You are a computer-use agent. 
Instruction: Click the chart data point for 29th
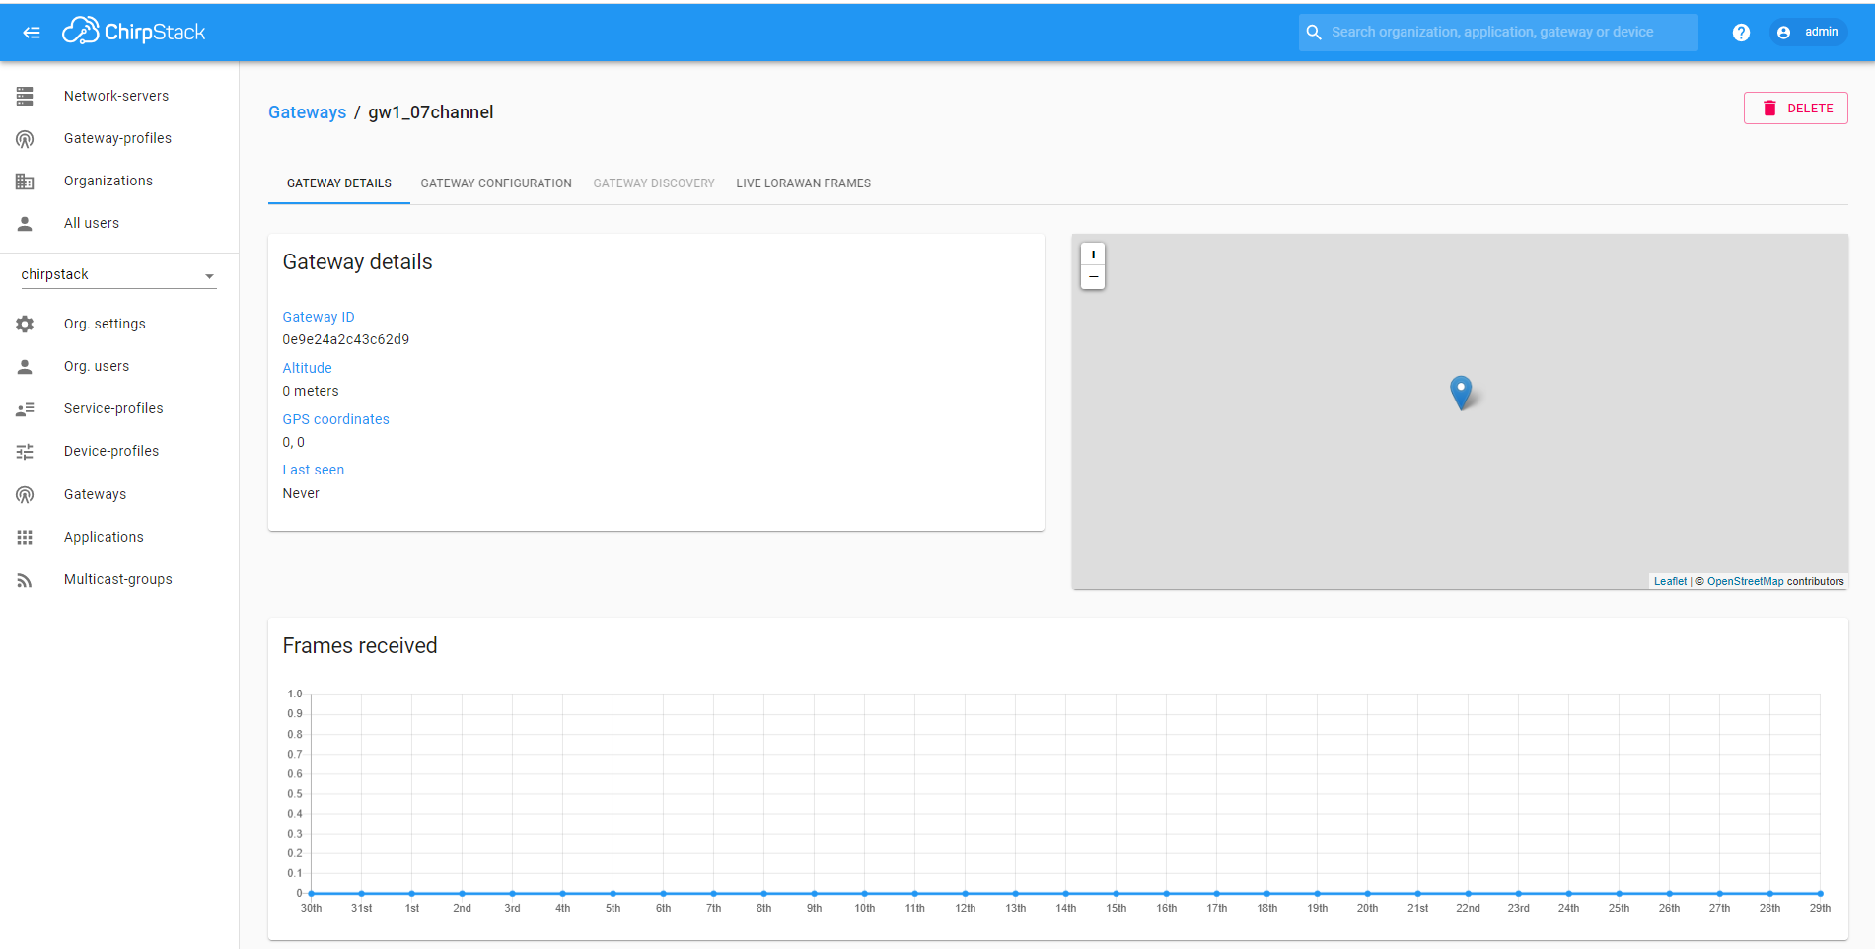click(1820, 893)
